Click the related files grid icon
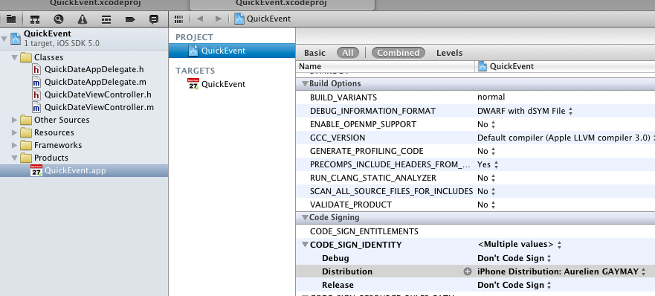The image size is (655, 296). [178, 19]
